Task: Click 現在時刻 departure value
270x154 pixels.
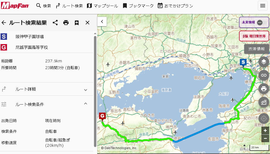Action: point(53,121)
